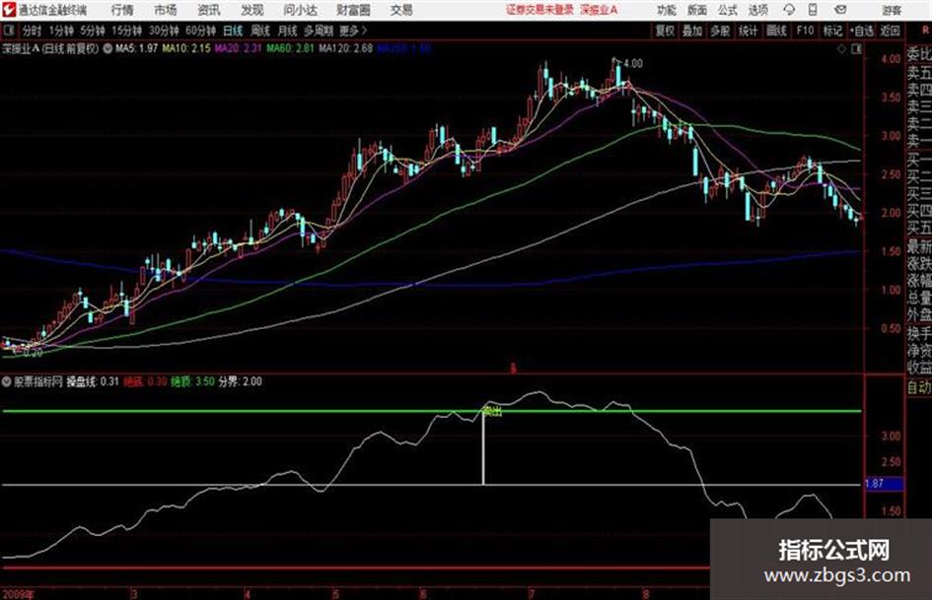Click the 叠加 overlay toolbar button
932x600 pixels.
pyautogui.click(x=692, y=31)
